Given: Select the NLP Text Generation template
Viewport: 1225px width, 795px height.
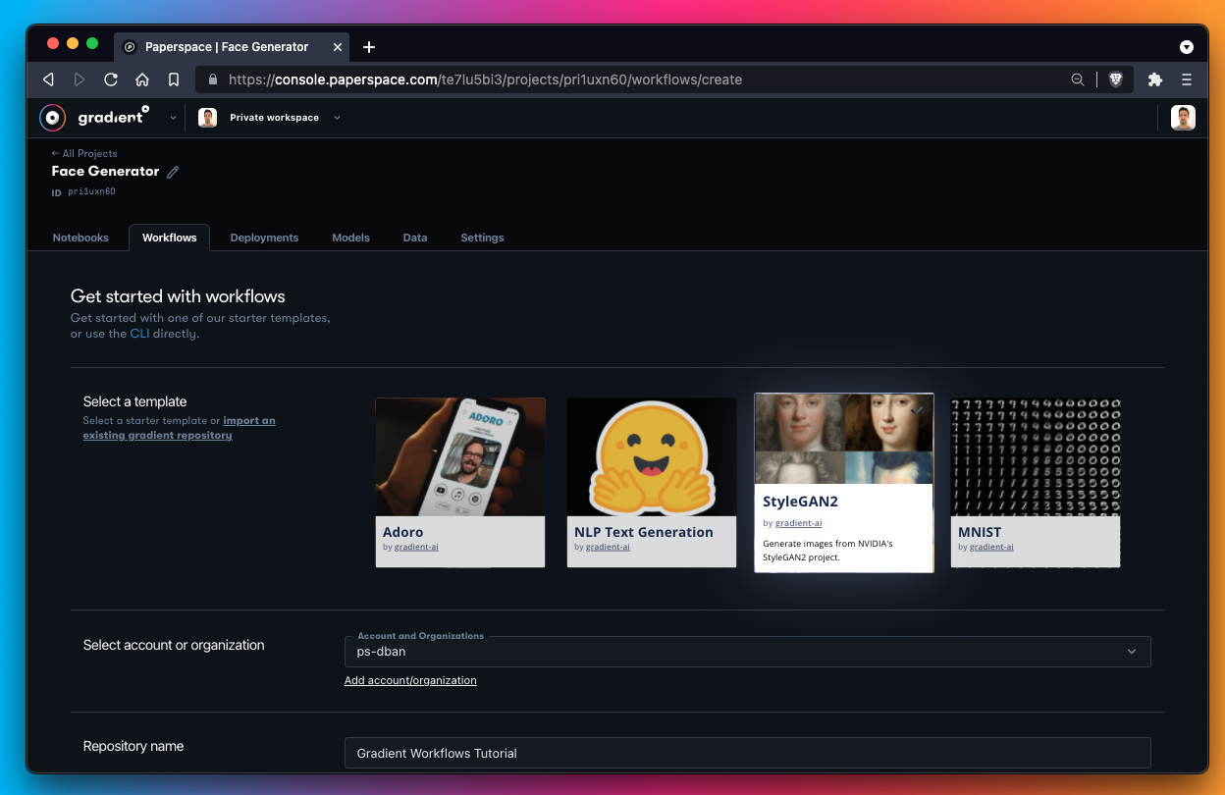Looking at the screenshot, I should click(652, 482).
